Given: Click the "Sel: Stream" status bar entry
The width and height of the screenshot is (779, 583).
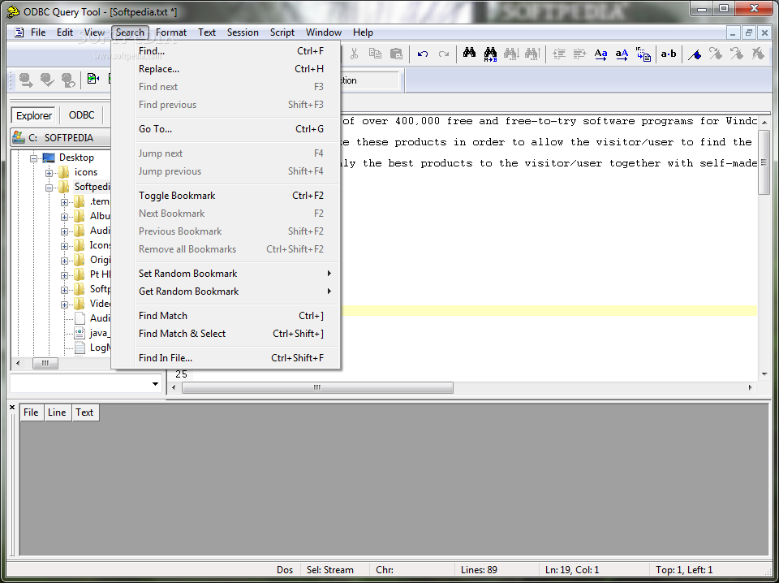Looking at the screenshot, I should 330,570.
